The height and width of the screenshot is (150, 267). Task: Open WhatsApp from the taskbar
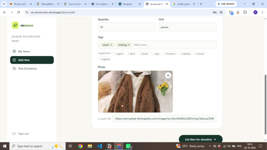(129, 146)
